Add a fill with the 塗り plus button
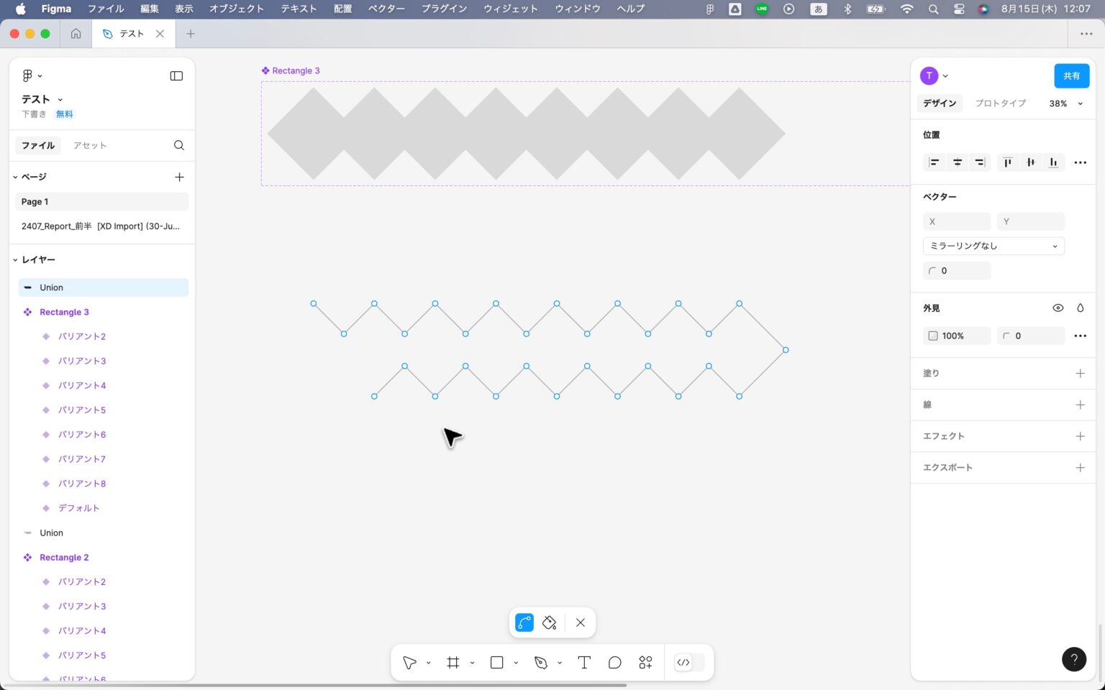 1080,373
